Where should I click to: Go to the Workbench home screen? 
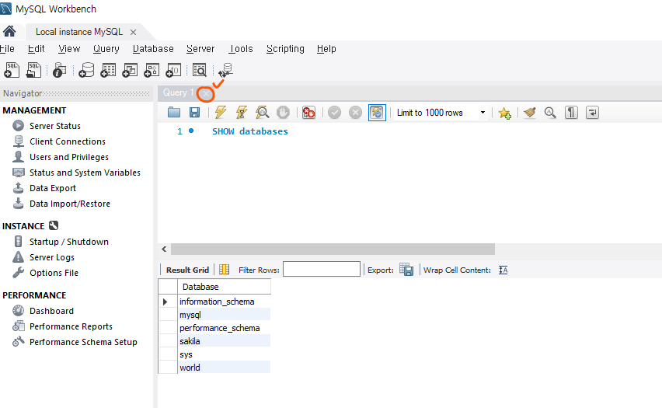click(9, 32)
